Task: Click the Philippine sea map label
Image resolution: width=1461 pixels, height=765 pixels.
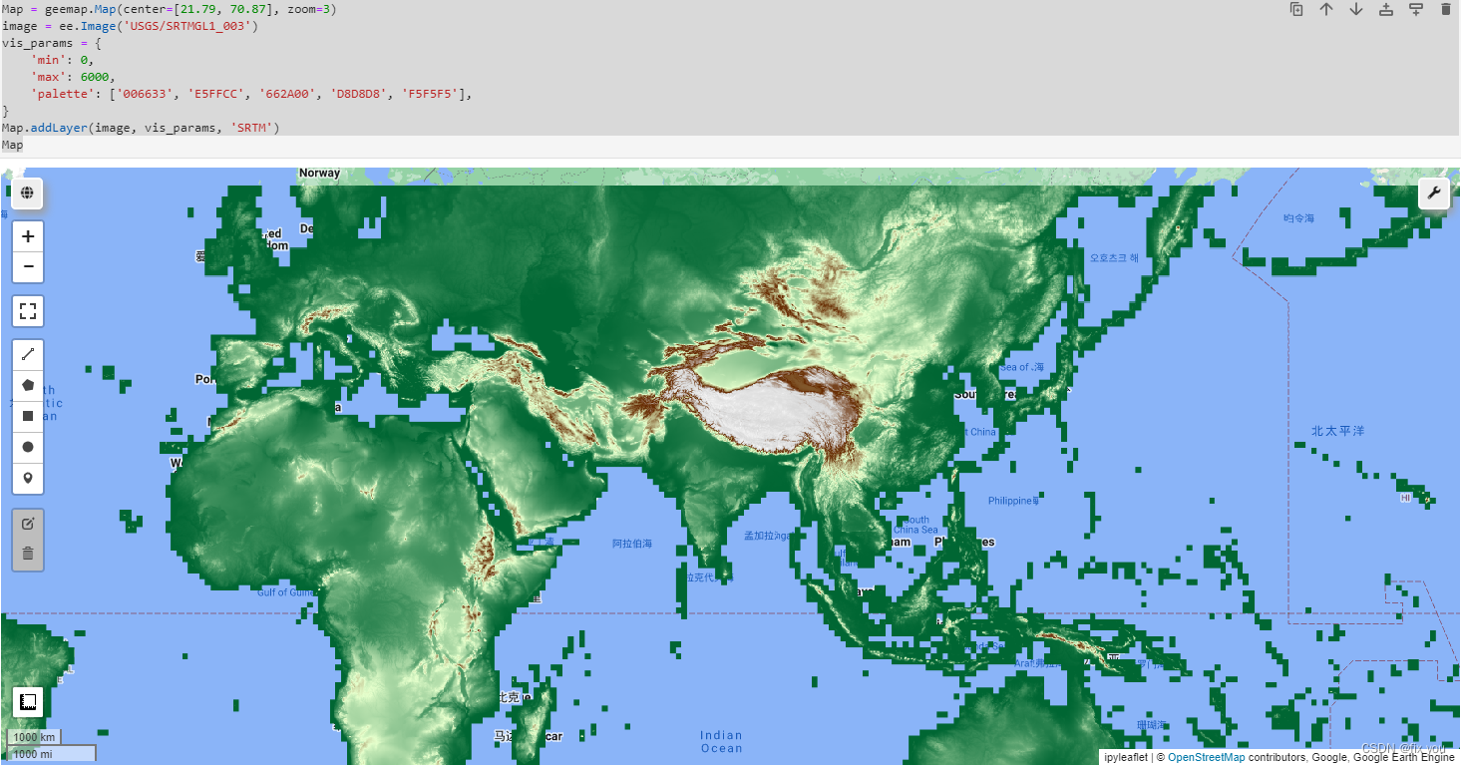Action: pos(1014,501)
